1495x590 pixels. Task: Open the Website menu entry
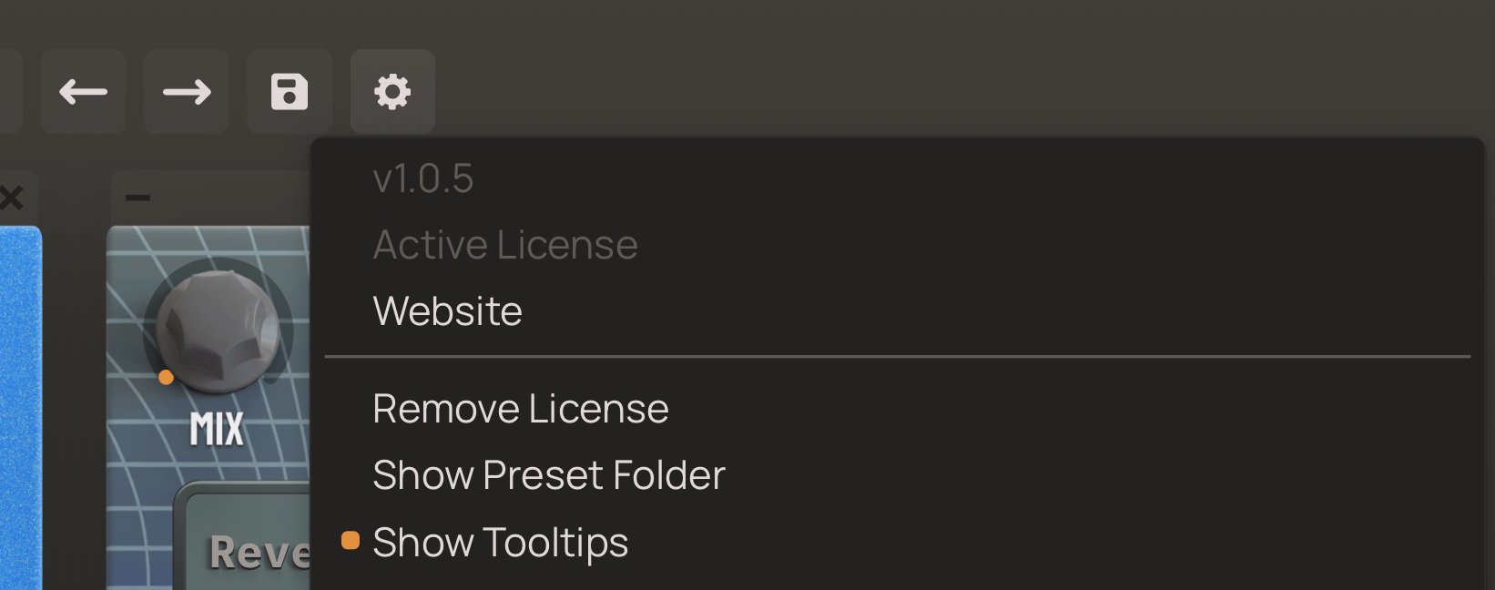point(447,311)
